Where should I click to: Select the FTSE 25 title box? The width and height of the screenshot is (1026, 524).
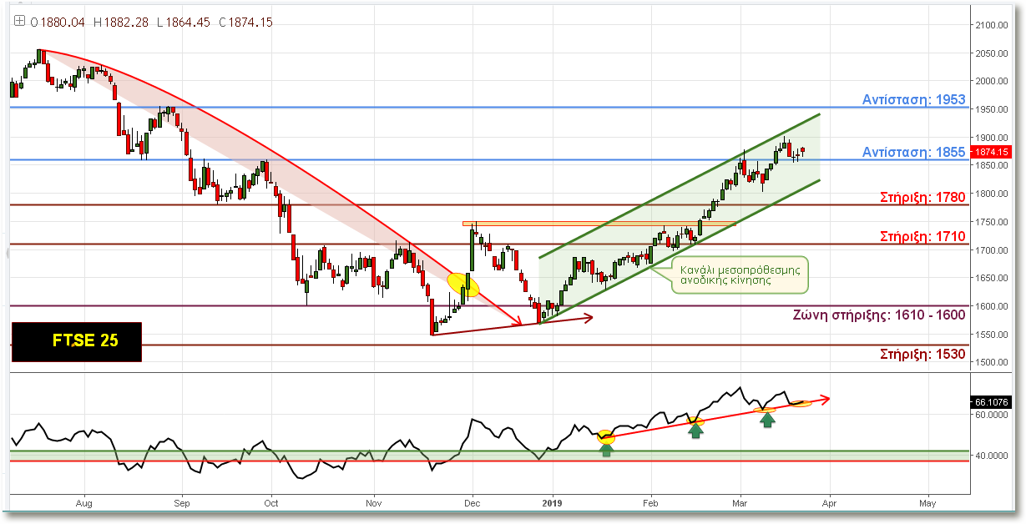pyautogui.click(x=76, y=341)
